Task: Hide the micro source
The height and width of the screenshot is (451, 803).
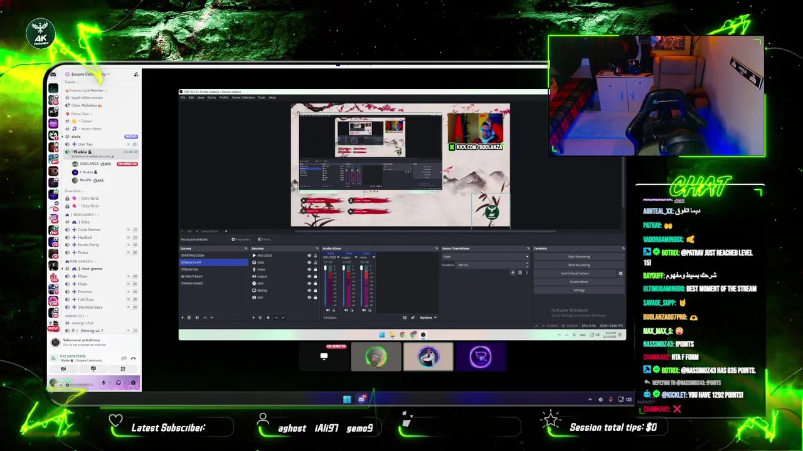Action: [309, 269]
